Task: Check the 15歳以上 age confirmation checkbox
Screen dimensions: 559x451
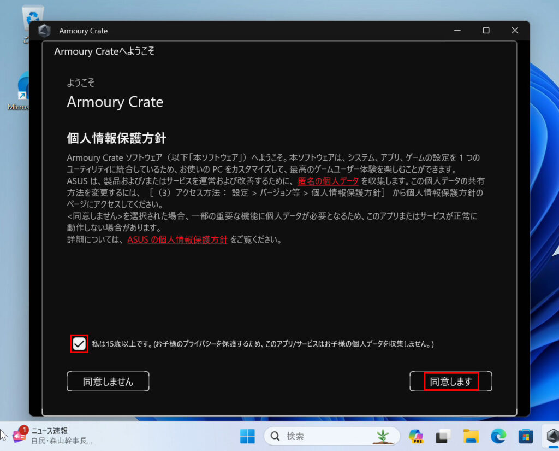Action: click(x=79, y=344)
